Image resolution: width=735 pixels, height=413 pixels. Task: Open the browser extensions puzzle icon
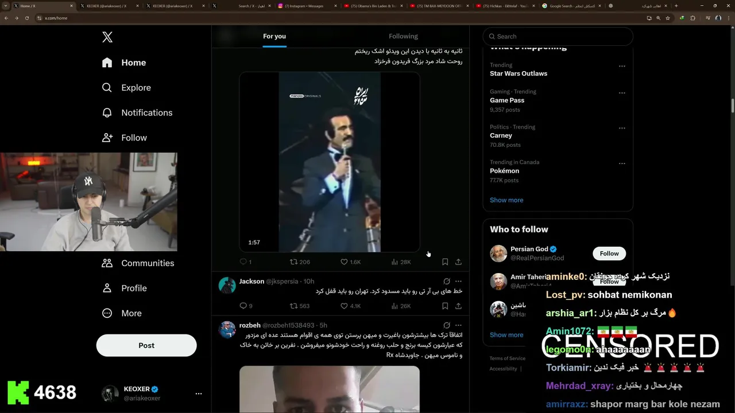(693, 18)
